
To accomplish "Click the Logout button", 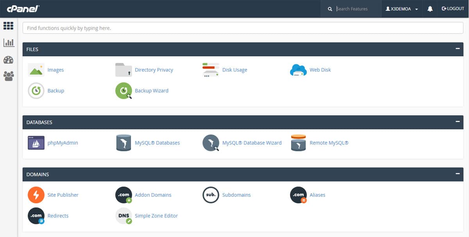I will [453, 9].
